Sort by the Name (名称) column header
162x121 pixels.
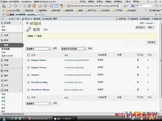point(33,55)
